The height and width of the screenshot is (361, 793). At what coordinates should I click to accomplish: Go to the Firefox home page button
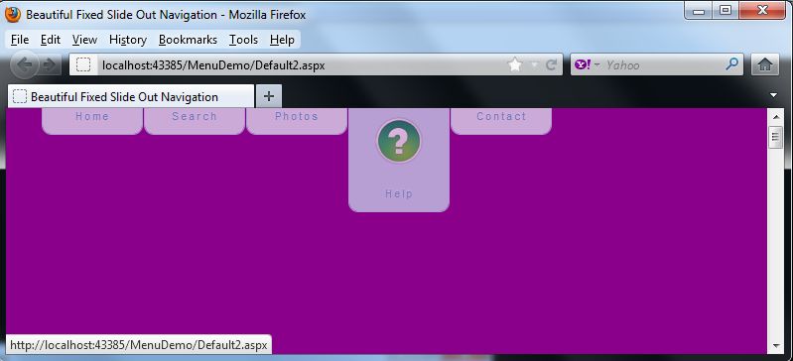point(764,64)
